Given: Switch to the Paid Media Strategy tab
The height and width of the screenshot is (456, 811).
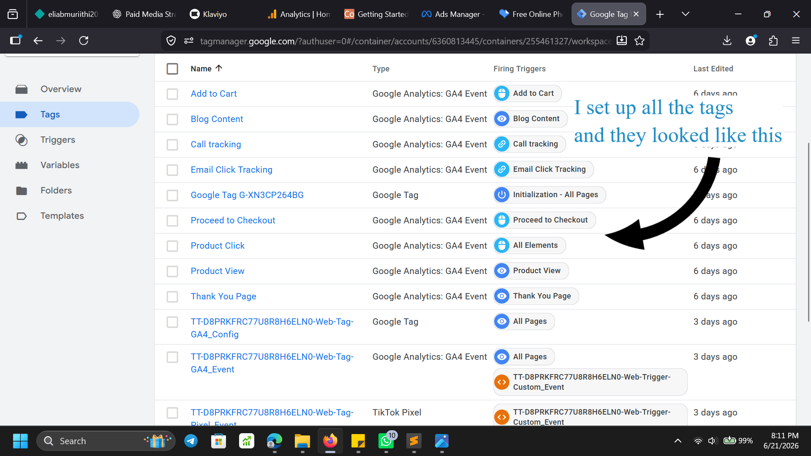Looking at the screenshot, I should [x=144, y=14].
